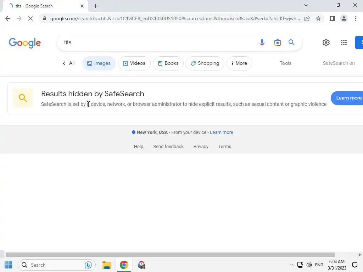The height and width of the screenshot is (272, 363).
Task: Click the forward navigation arrow
Action: (19, 18)
